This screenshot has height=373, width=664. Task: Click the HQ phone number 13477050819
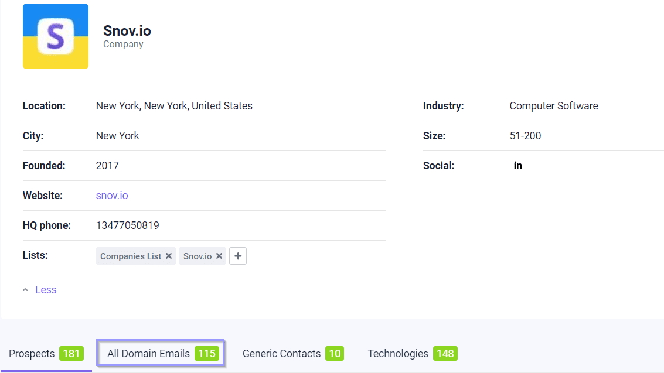[x=127, y=225]
